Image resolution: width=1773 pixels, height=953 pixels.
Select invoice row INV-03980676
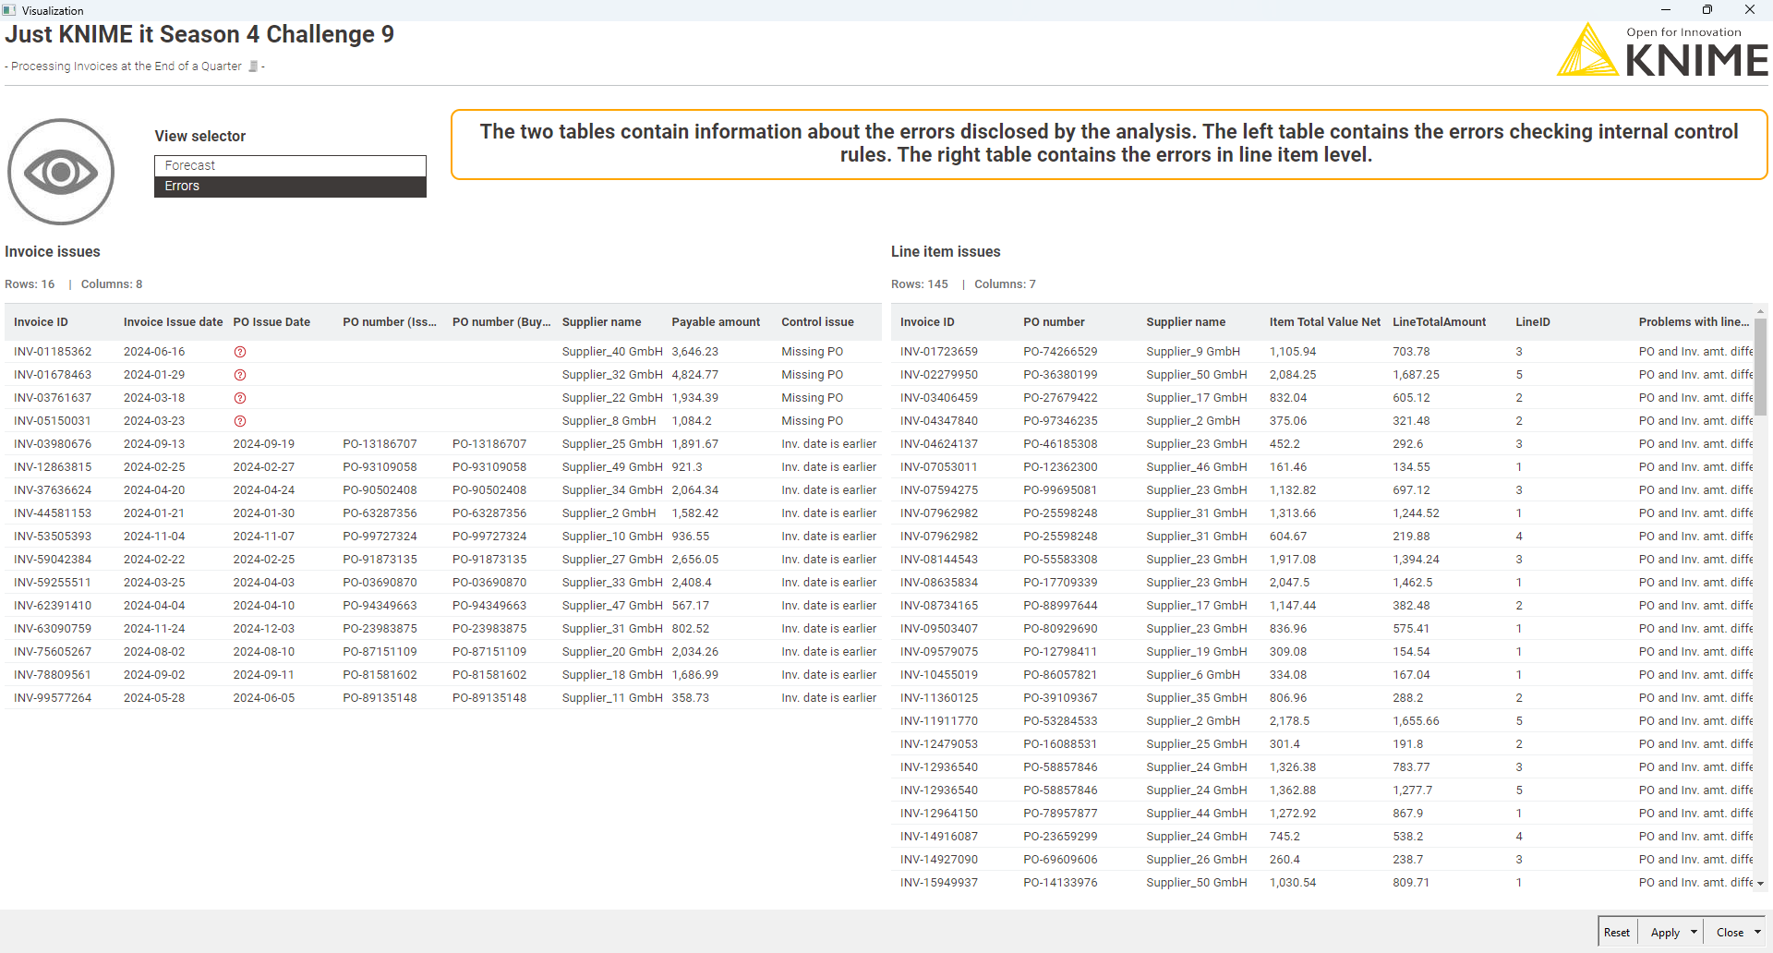pos(443,444)
